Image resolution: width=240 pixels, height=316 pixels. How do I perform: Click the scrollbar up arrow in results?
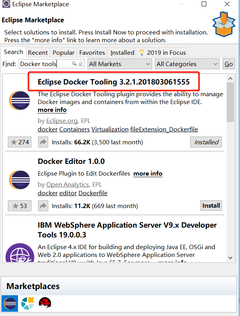pyautogui.click(x=230, y=79)
